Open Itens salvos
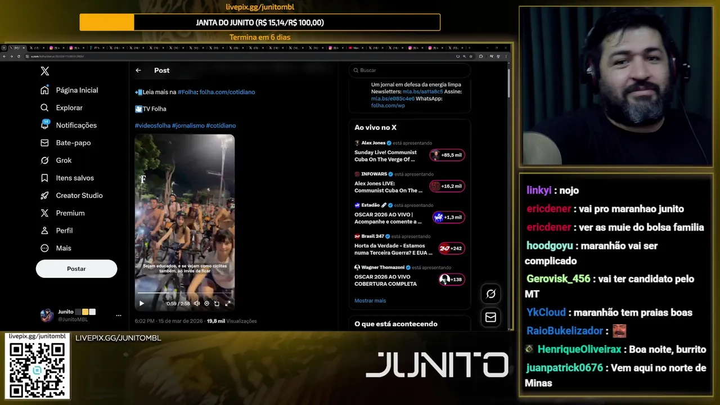This screenshot has height=405, width=720. pyautogui.click(x=67, y=178)
